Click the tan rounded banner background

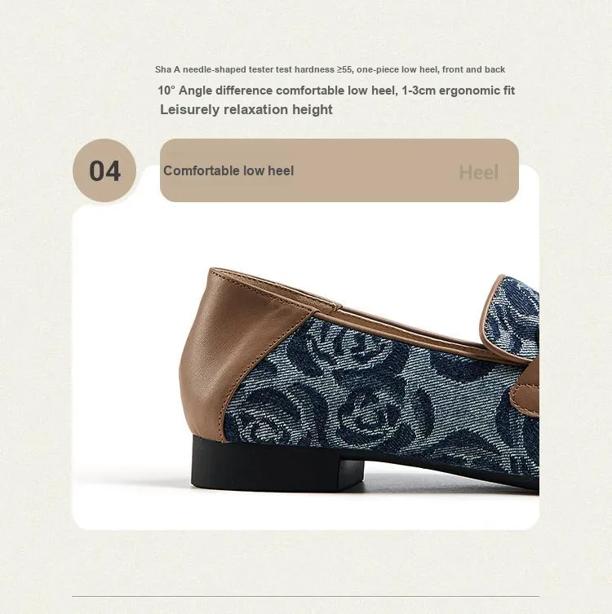[x=339, y=170]
